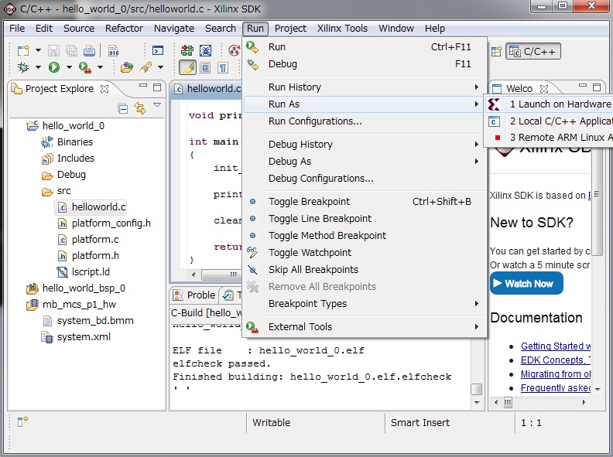Open the Debug button dropdown arrow
Screen dimensions: 613x457
tap(38, 67)
